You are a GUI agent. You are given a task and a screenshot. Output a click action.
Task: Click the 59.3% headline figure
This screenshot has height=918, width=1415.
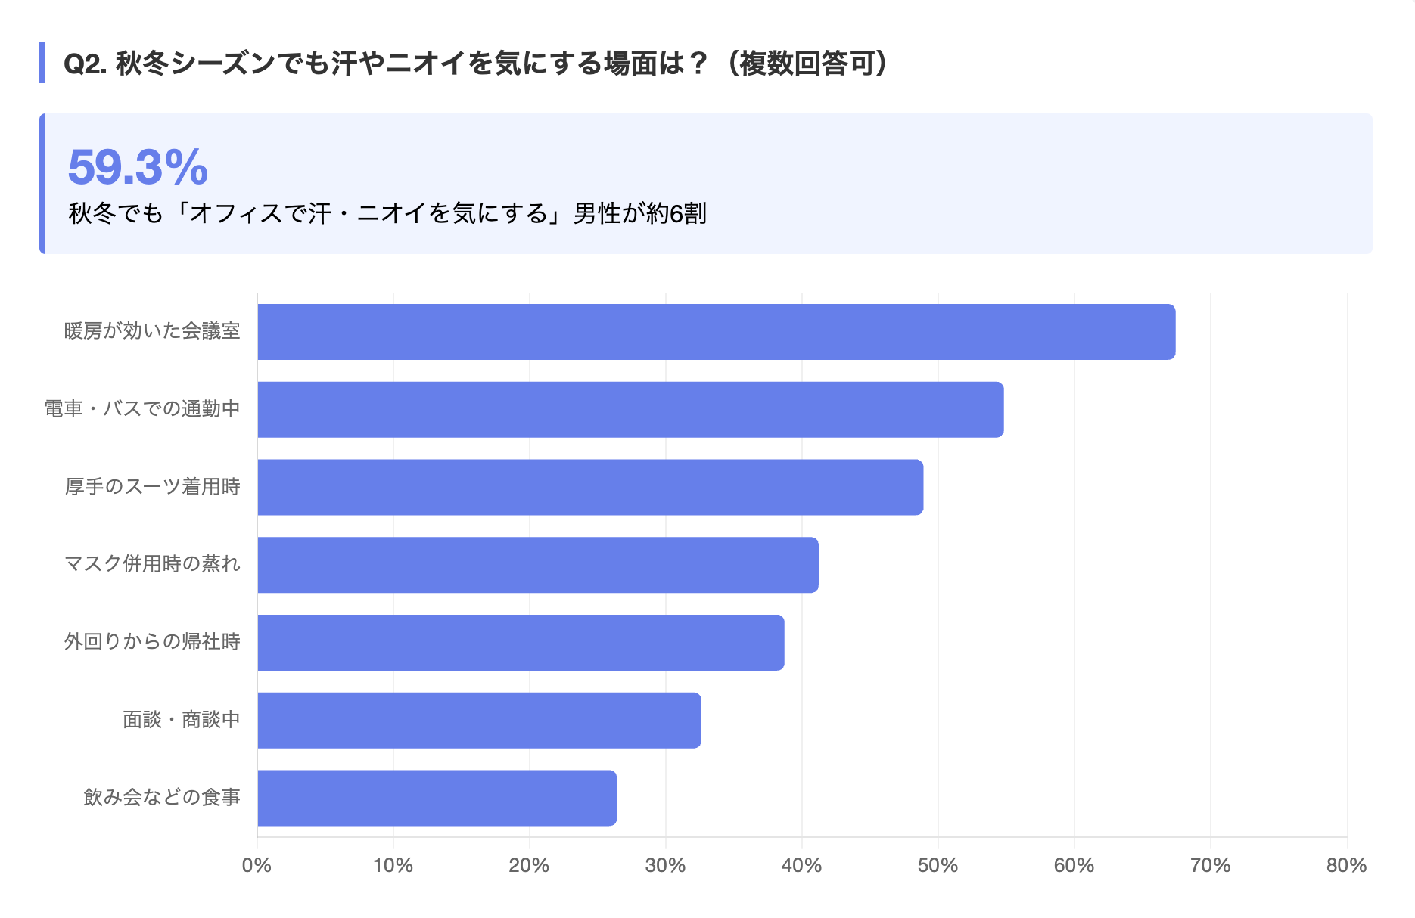[138, 167]
